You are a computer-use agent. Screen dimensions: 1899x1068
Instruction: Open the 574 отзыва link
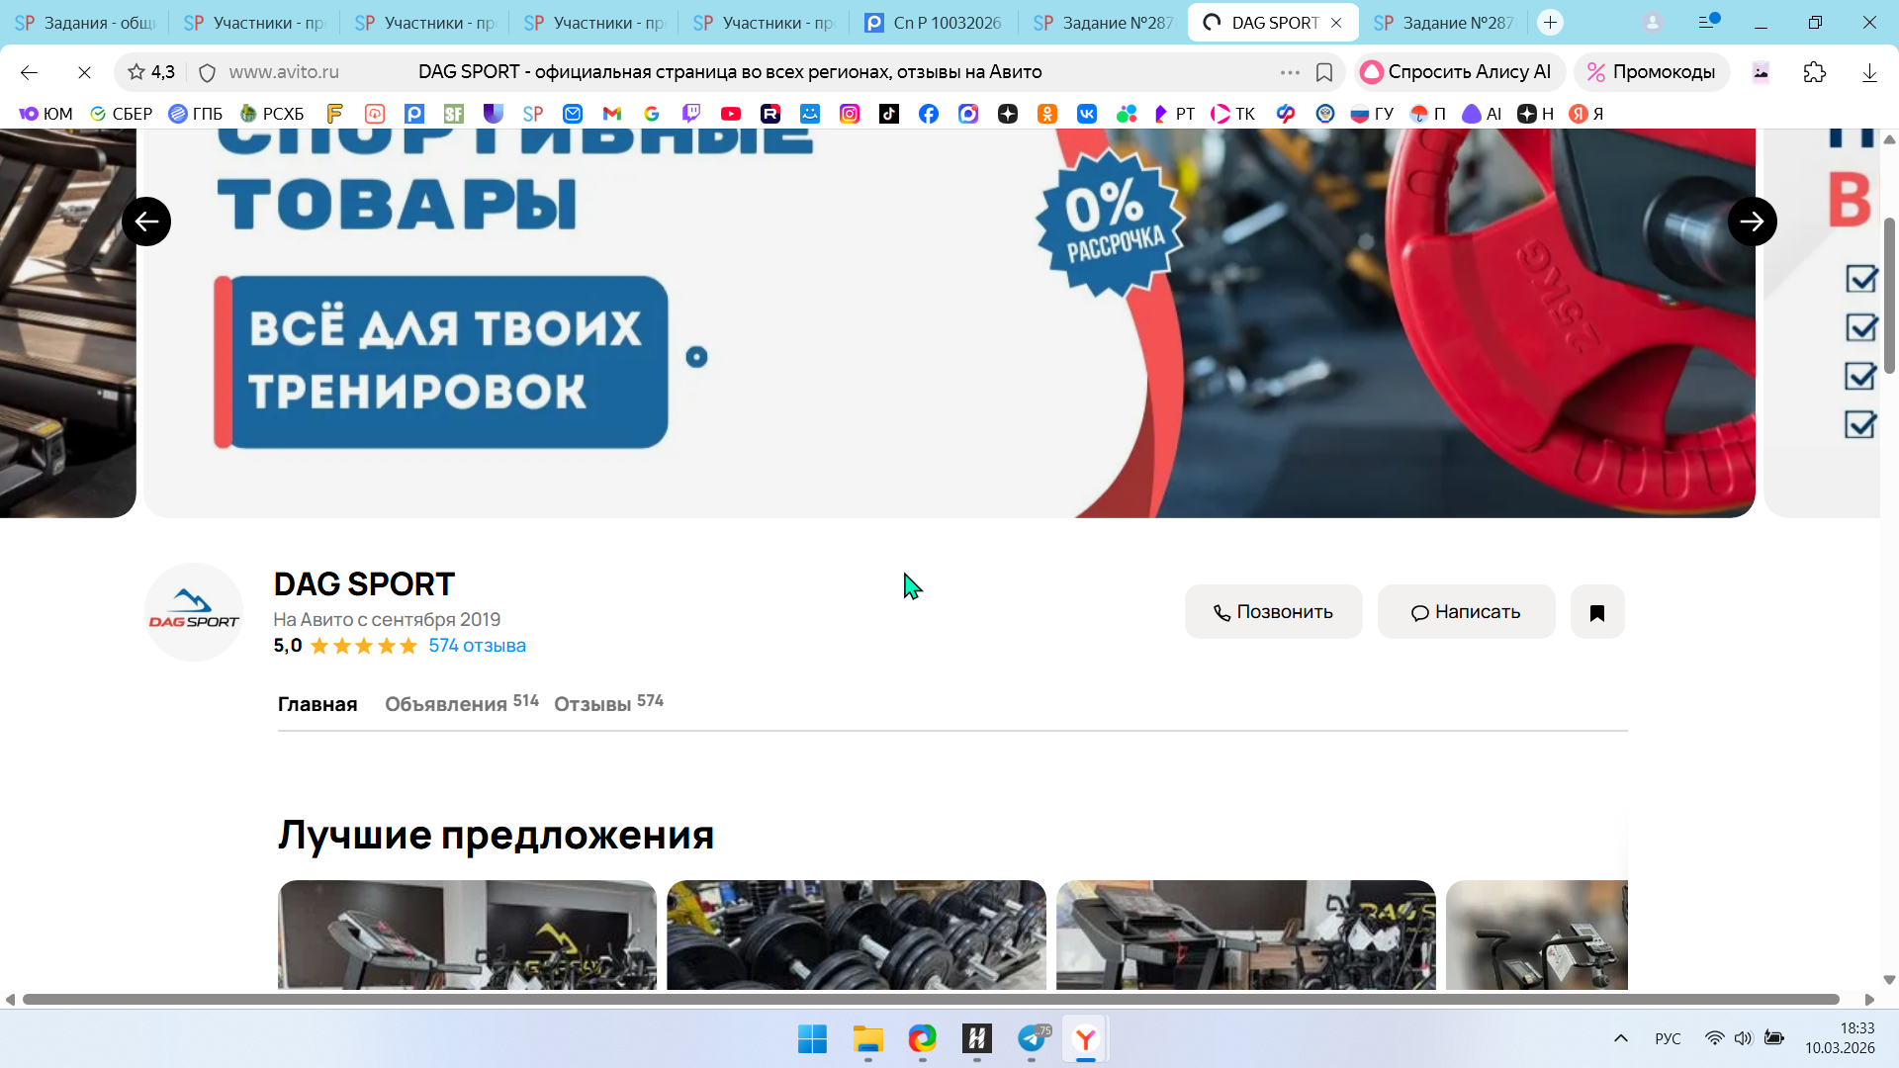tap(477, 646)
